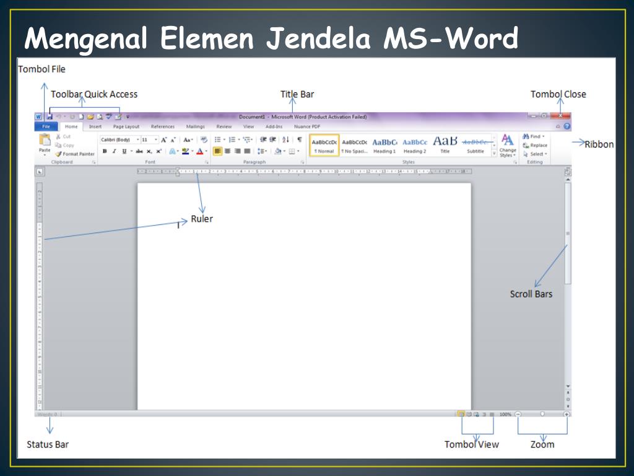634x476 pixels.
Task: Toggle Draft view in status bar
Action: 492,414
